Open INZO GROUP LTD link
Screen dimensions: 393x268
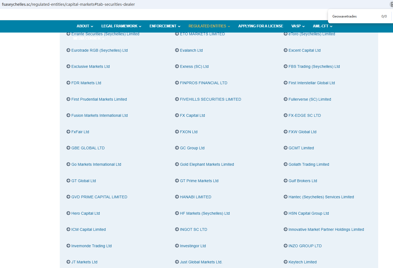pyautogui.click(x=305, y=246)
